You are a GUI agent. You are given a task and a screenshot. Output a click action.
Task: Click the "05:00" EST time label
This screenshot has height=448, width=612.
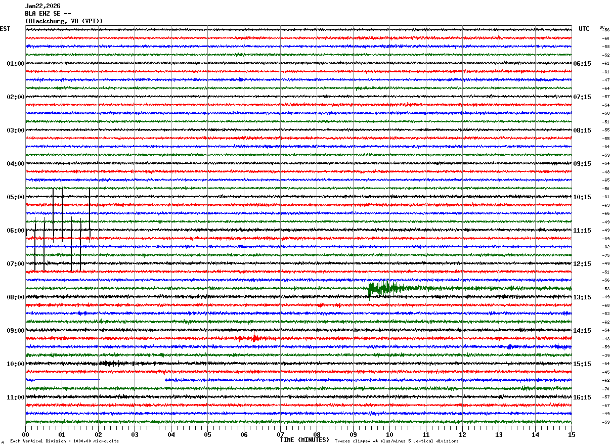point(15,197)
